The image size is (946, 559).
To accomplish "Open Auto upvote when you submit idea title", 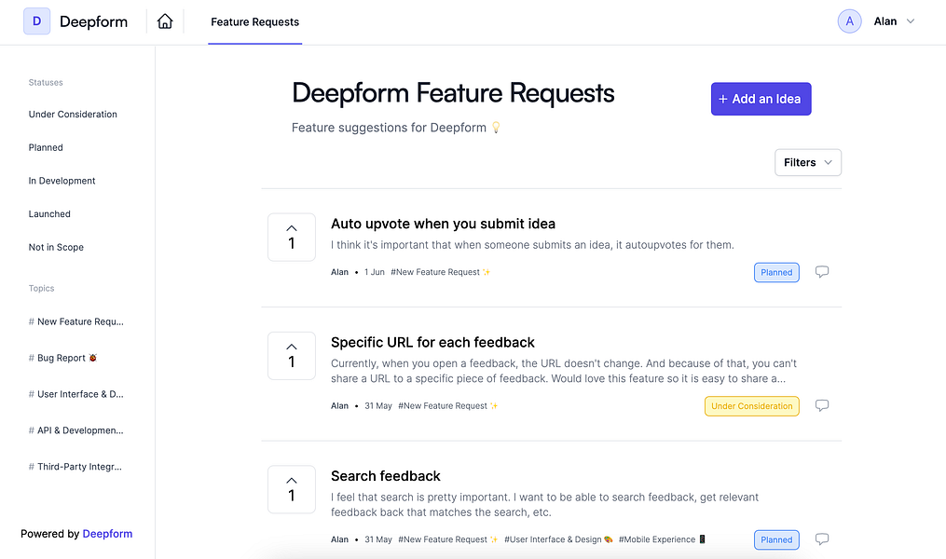I will tap(443, 224).
